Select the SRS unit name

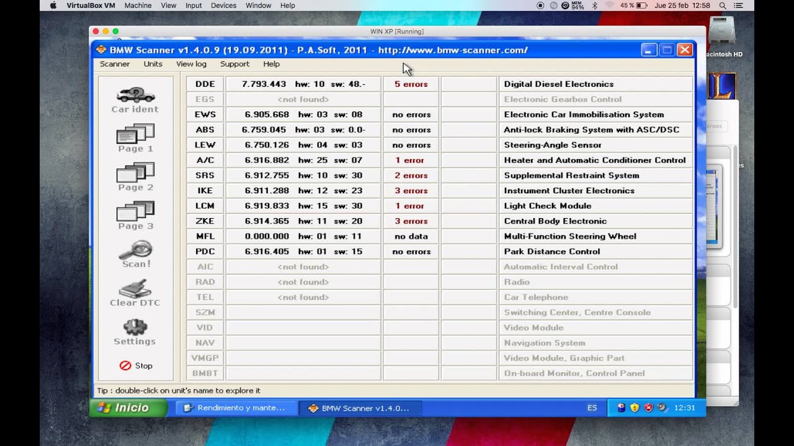click(x=205, y=175)
